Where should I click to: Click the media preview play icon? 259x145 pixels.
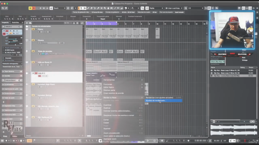tap(211, 122)
